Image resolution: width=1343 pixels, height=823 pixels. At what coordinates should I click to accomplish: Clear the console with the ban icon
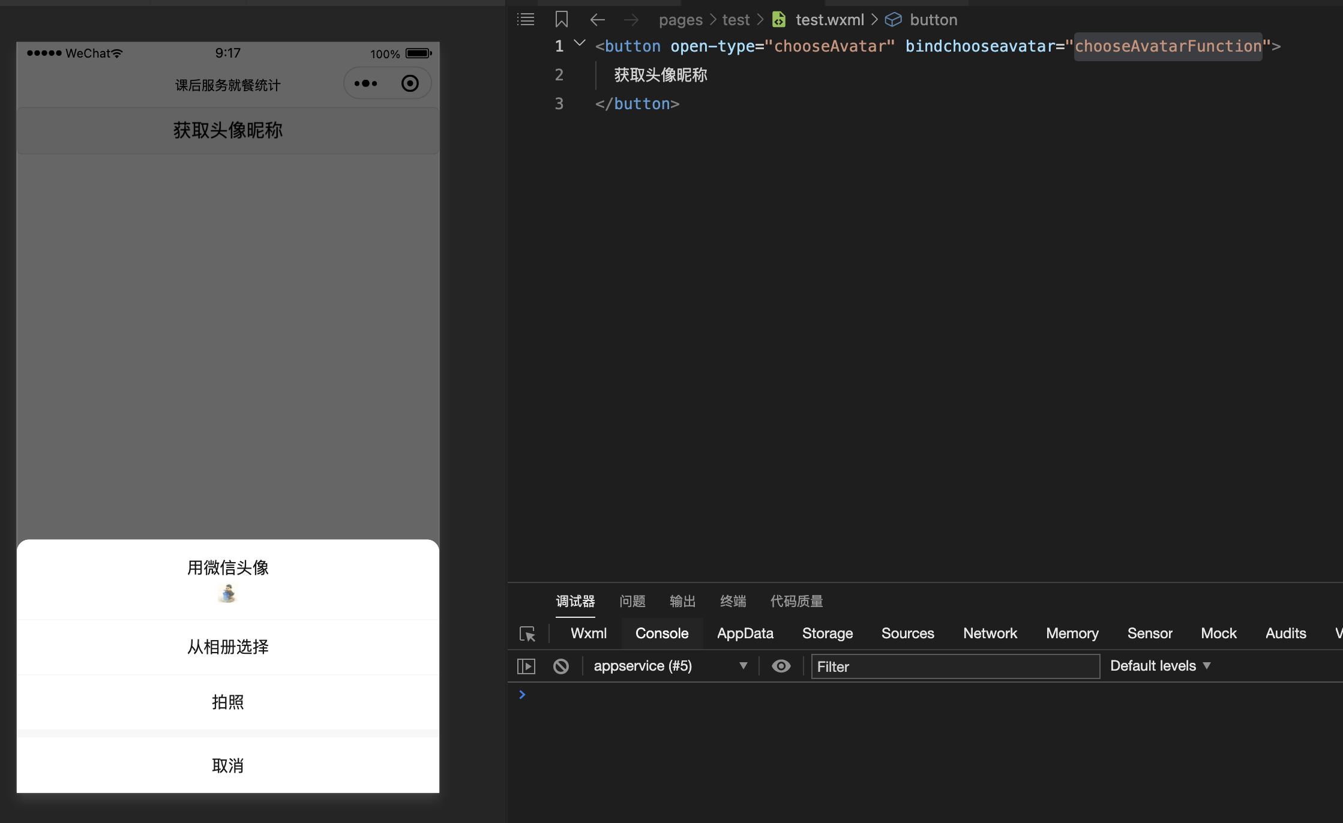(561, 666)
